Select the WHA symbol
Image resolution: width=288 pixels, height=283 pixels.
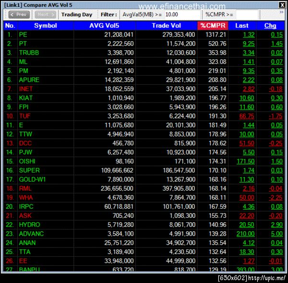point(26,198)
